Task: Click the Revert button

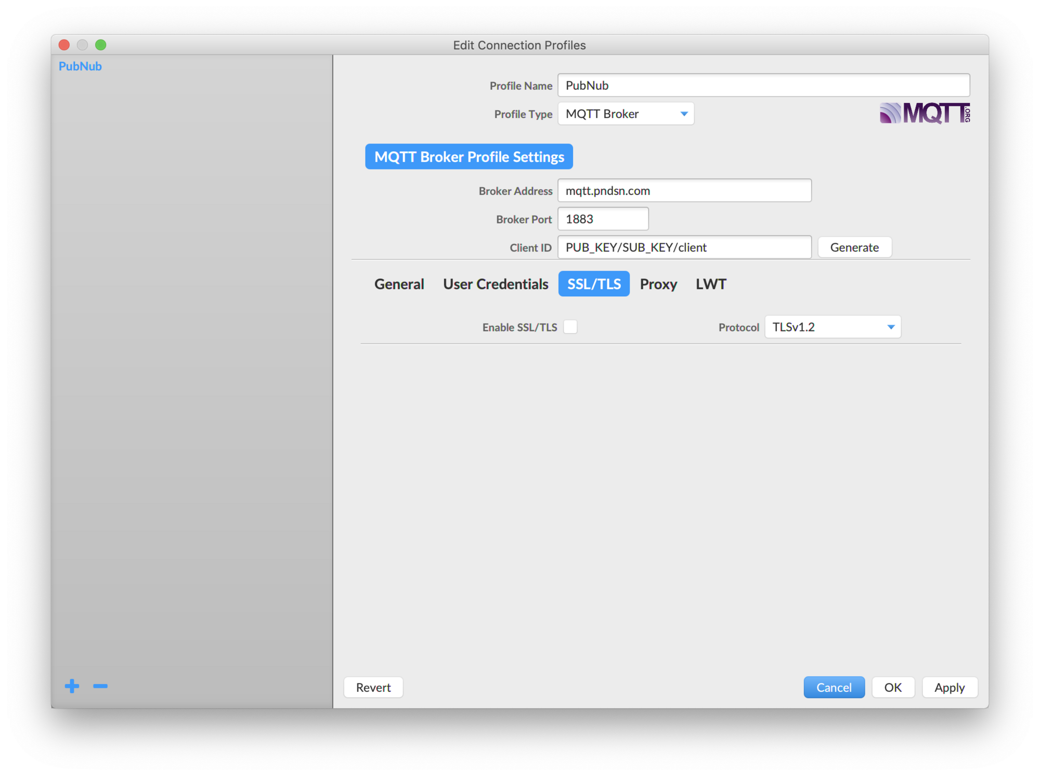Action: coord(373,687)
